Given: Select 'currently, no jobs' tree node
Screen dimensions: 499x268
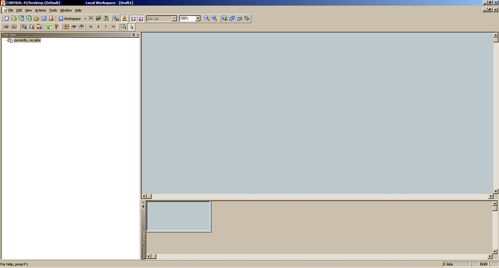Looking at the screenshot, I should (x=27, y=40).
